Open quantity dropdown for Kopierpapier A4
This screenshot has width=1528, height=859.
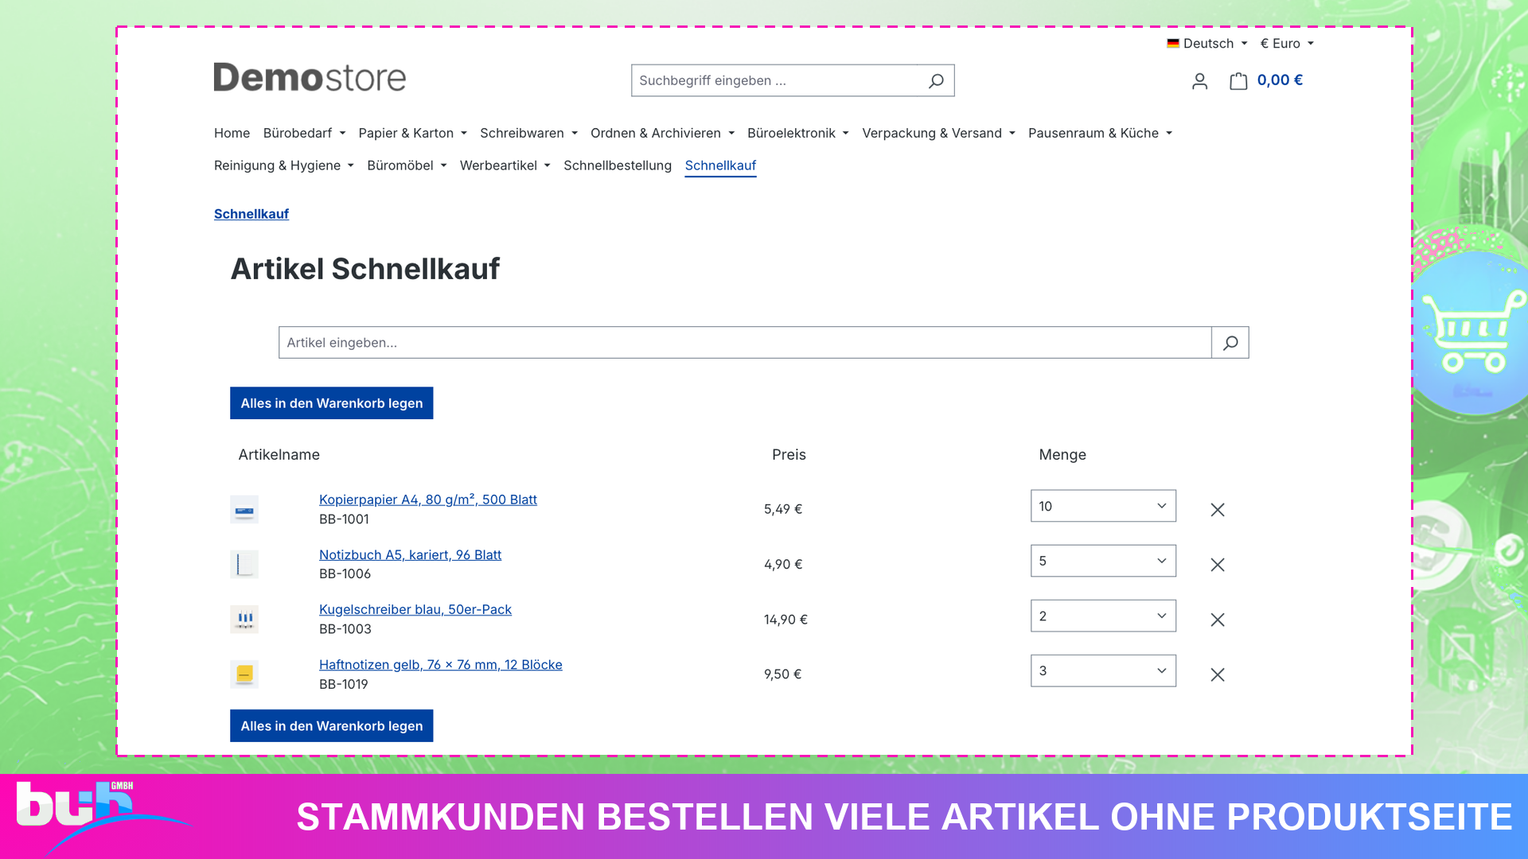[x=1103, y=507]
